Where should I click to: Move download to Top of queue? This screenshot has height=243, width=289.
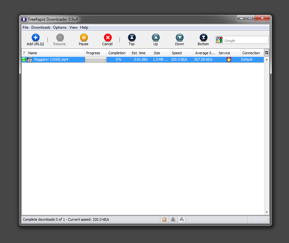tap(132, 40)
